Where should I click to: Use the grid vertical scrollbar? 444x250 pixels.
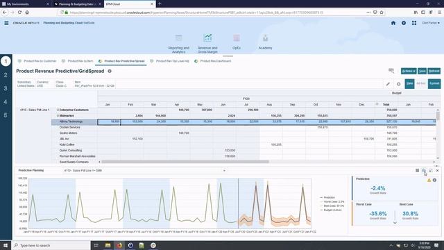coord(438,116)
